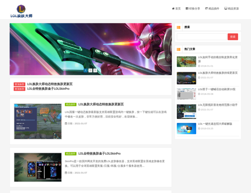Switch to carousel slide 2
The width and height of the screenshot is (251, 193).
90,70
